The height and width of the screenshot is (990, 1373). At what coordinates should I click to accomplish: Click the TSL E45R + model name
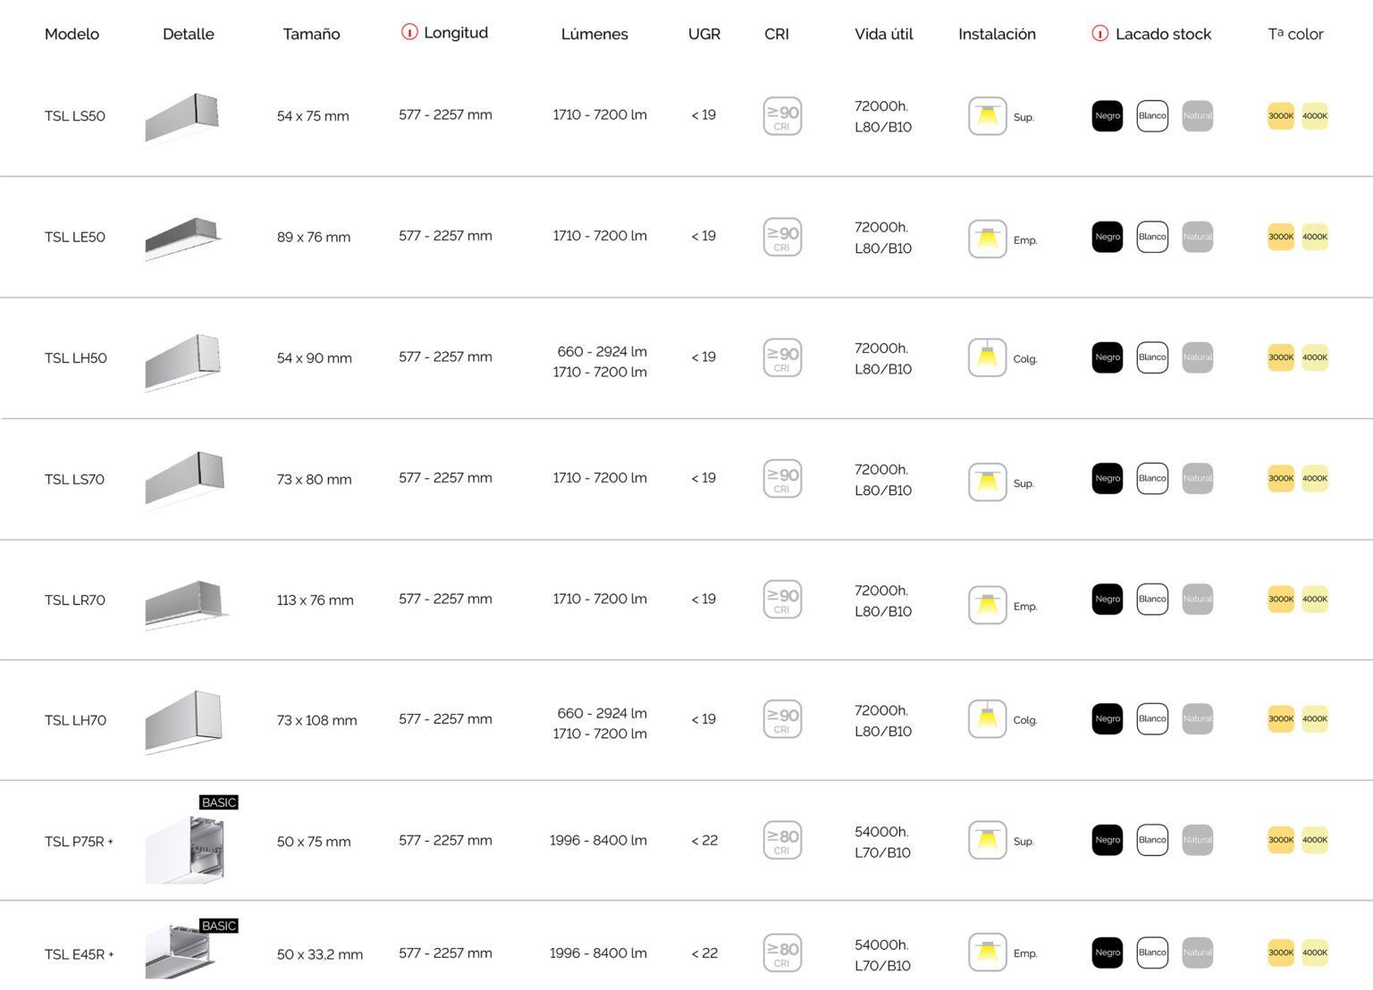tap(79, 954)
